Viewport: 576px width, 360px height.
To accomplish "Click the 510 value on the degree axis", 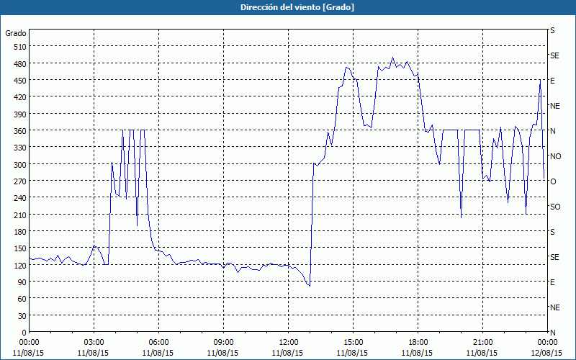I will [21, 47].
